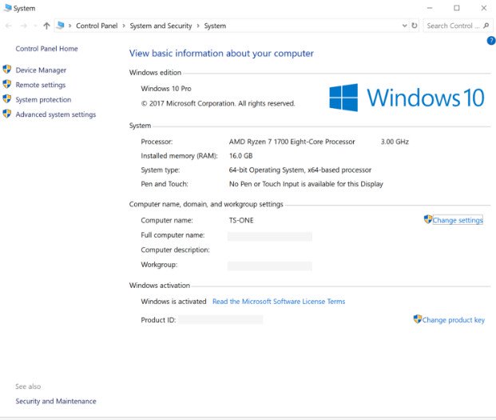
Task: Click the Windows 10 logo
Action: coord(407,98)
